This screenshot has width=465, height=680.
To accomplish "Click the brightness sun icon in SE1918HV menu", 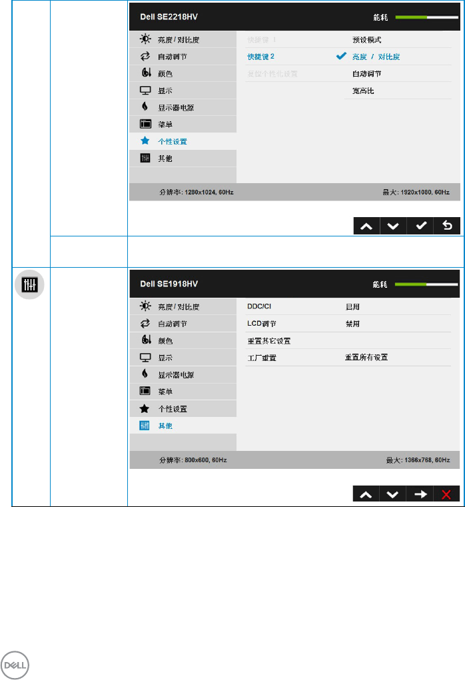I will 145,306.
